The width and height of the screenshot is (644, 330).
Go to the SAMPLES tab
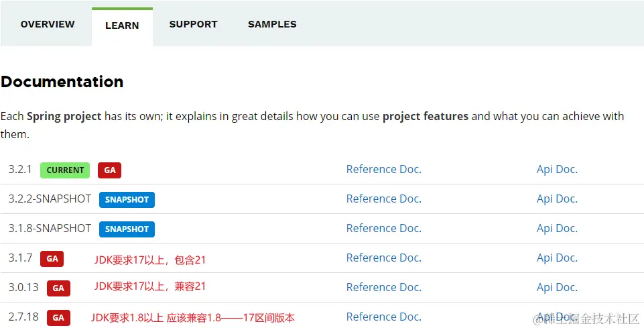click(x=272, y=24)
